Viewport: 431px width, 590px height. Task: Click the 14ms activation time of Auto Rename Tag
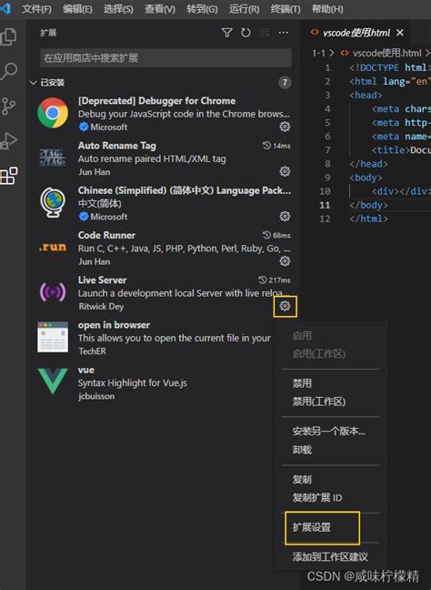point(282,146)
